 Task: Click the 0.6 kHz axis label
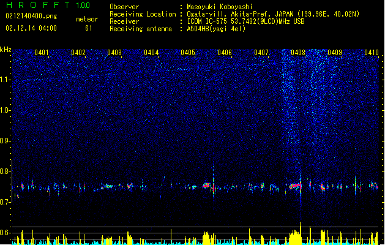click(6, 233)
